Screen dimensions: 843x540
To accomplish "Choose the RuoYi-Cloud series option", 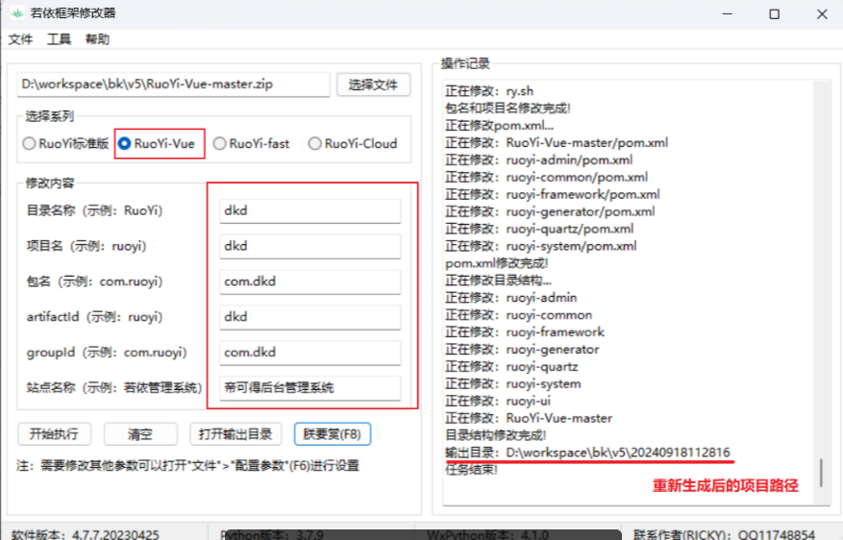I will pos(315,144).
